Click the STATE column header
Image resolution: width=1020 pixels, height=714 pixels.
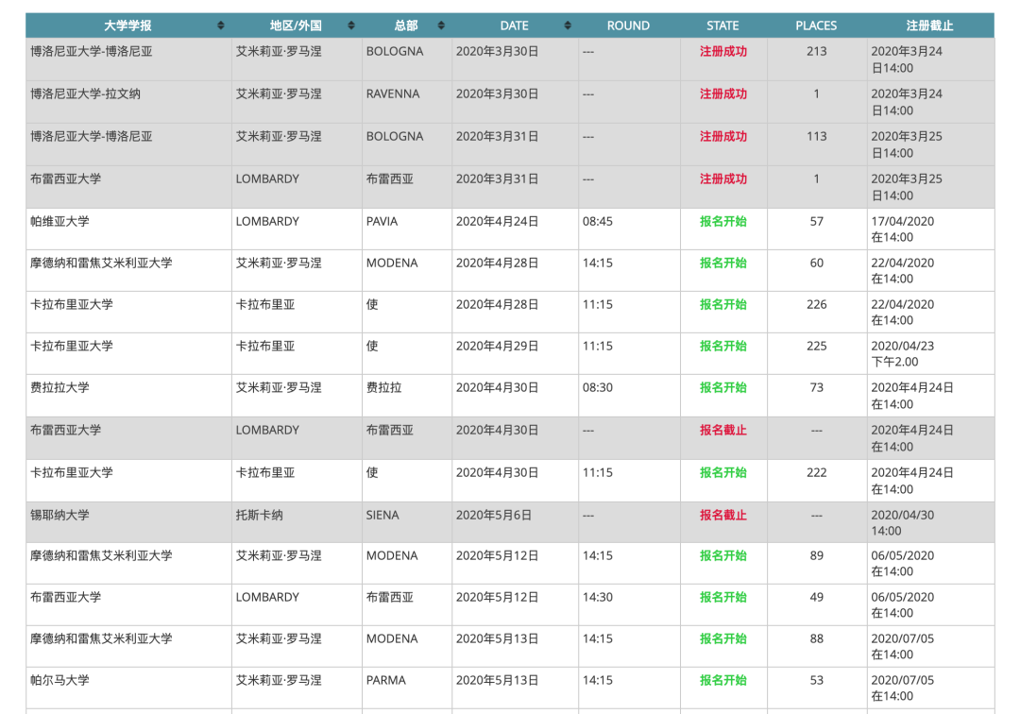point(722,25)
